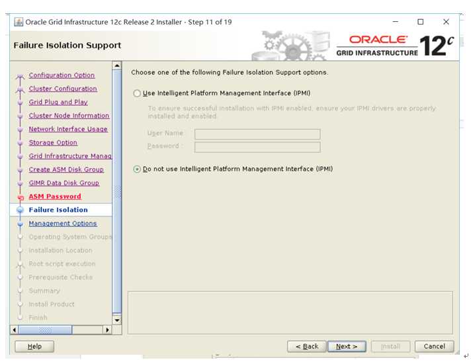Image resolution: width=471 pixels, height=362 pixels.
Task: Select the Failure Isolation step
Action: point(58,210)
